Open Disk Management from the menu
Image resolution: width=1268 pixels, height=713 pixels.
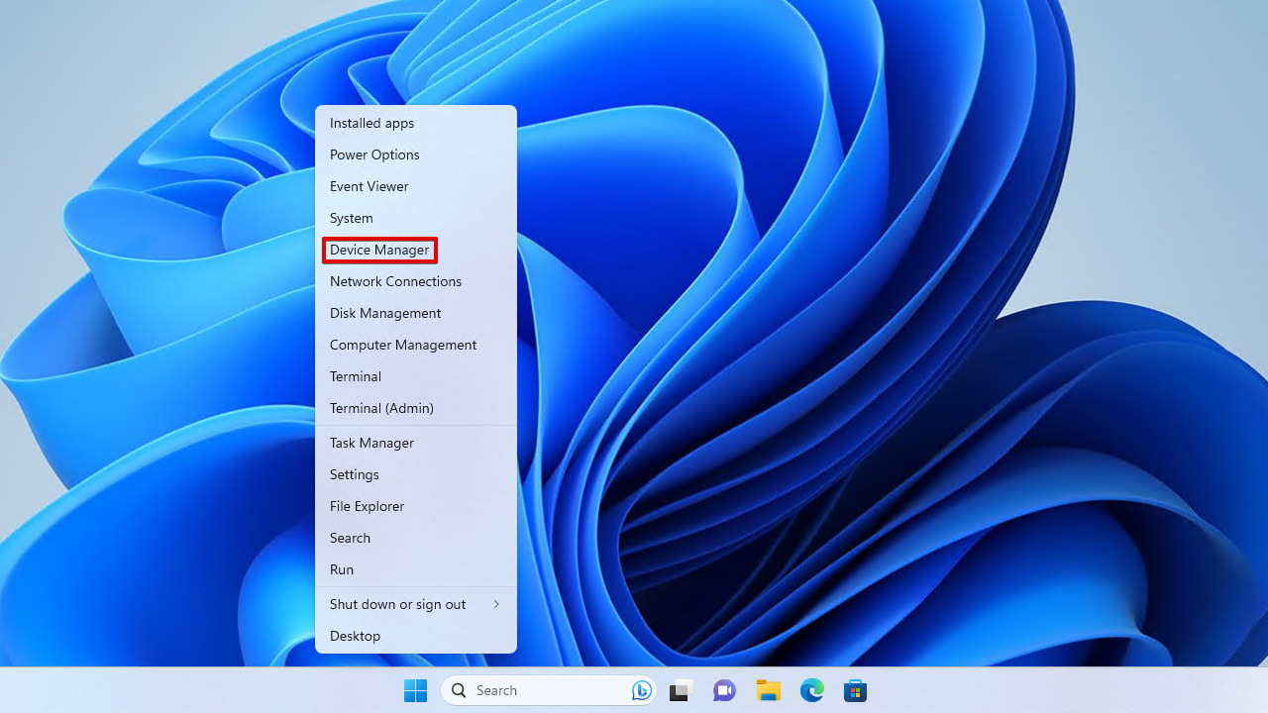pos(385,313)
